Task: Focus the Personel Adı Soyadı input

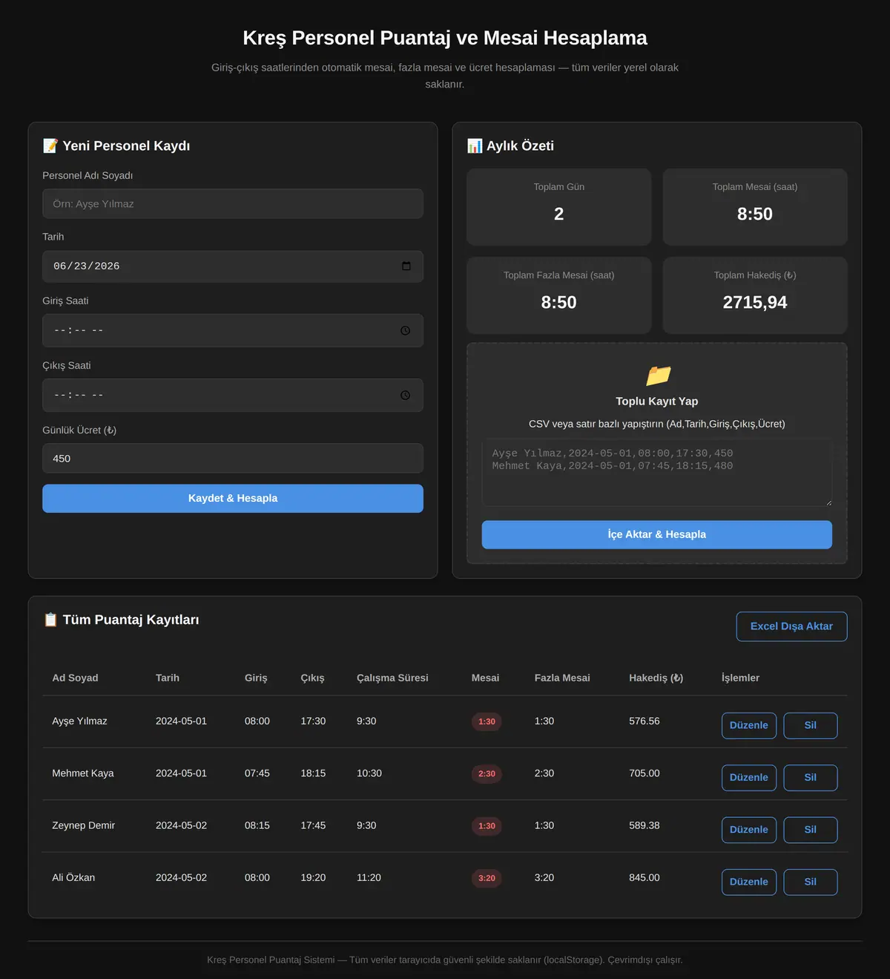Action: (233, 204)
